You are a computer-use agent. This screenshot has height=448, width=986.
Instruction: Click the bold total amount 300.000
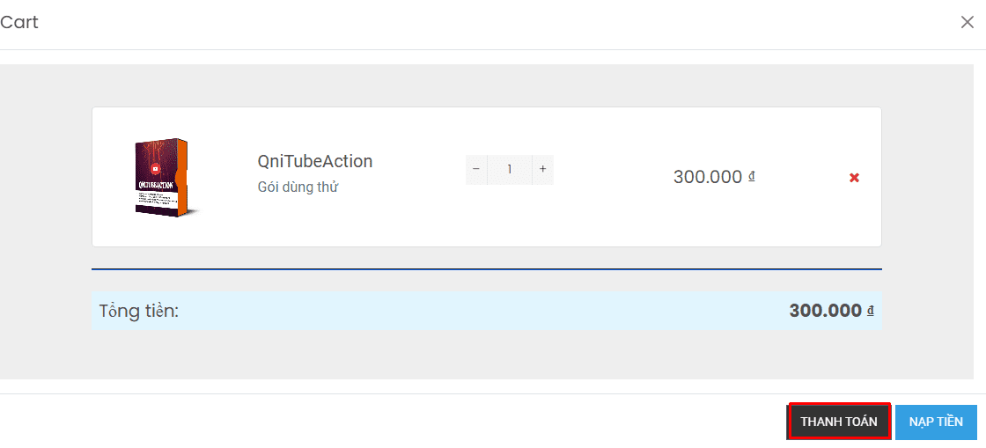825,311
